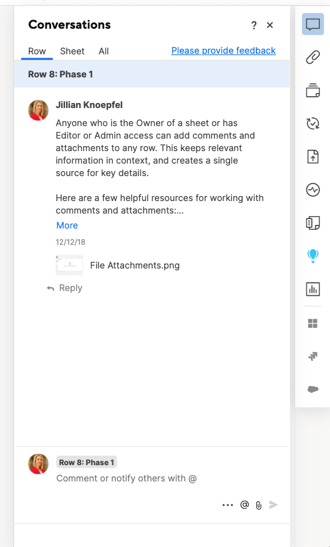Open the Publish icon in sidebar
Screen dimensions: 330x547
[x=313, y=157]
